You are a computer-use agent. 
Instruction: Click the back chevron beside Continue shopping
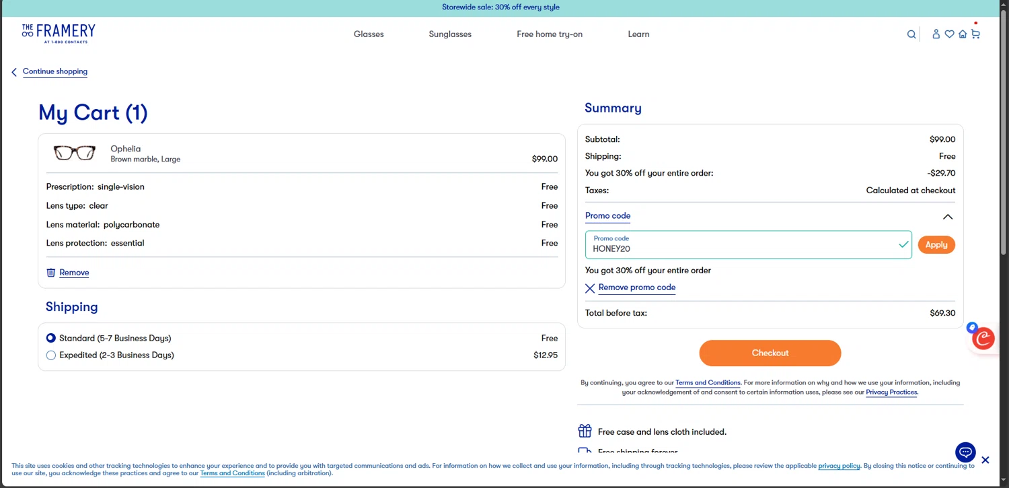14,72
